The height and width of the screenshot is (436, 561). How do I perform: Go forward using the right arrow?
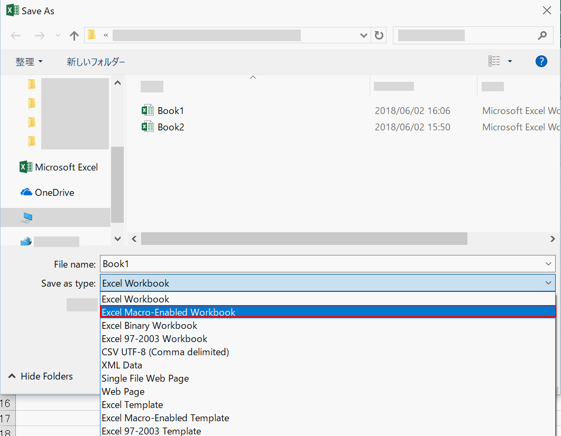[39, 36]
